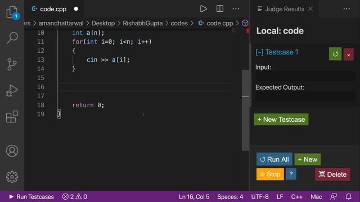The height and width of the screenshot is (202, 360).
Task: Click the orange Stop button
Action: 270,175
